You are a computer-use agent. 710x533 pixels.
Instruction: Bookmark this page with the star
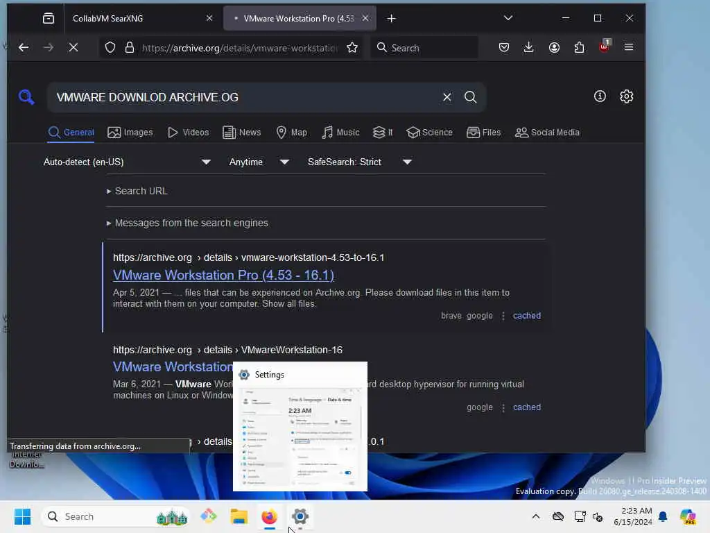(352, 48)
